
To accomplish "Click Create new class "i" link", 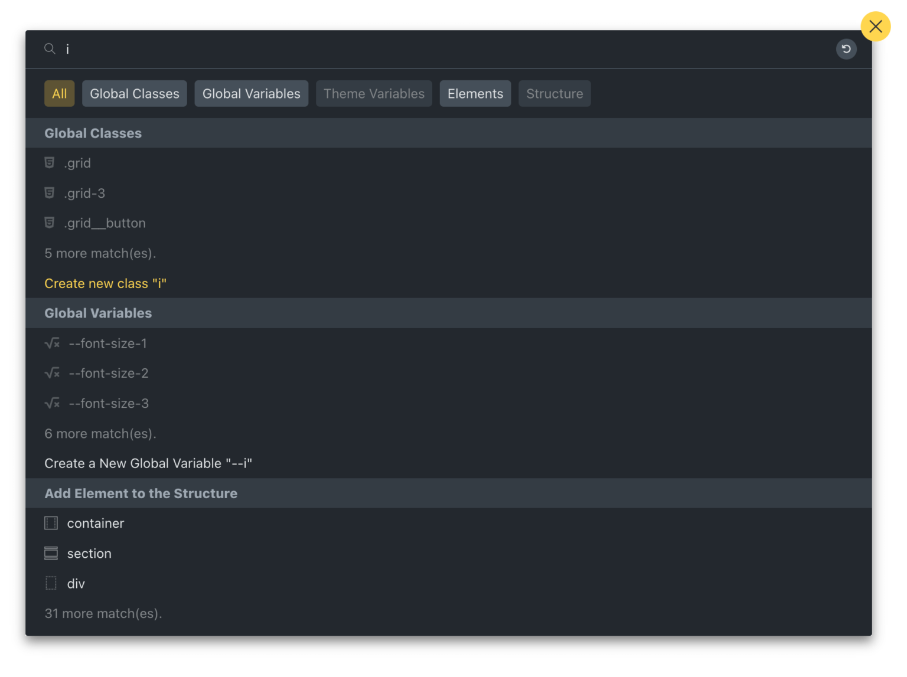I will coord(106,284).
